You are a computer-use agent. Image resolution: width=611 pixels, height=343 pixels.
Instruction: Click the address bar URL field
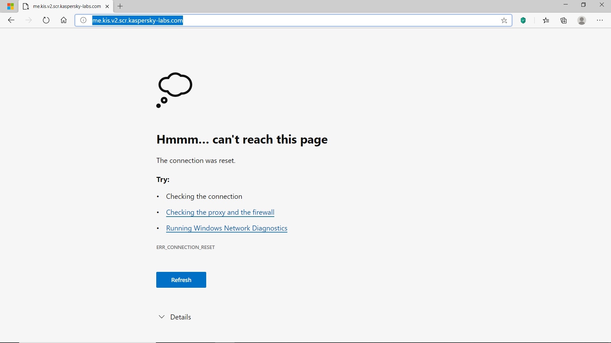[293, 20]
